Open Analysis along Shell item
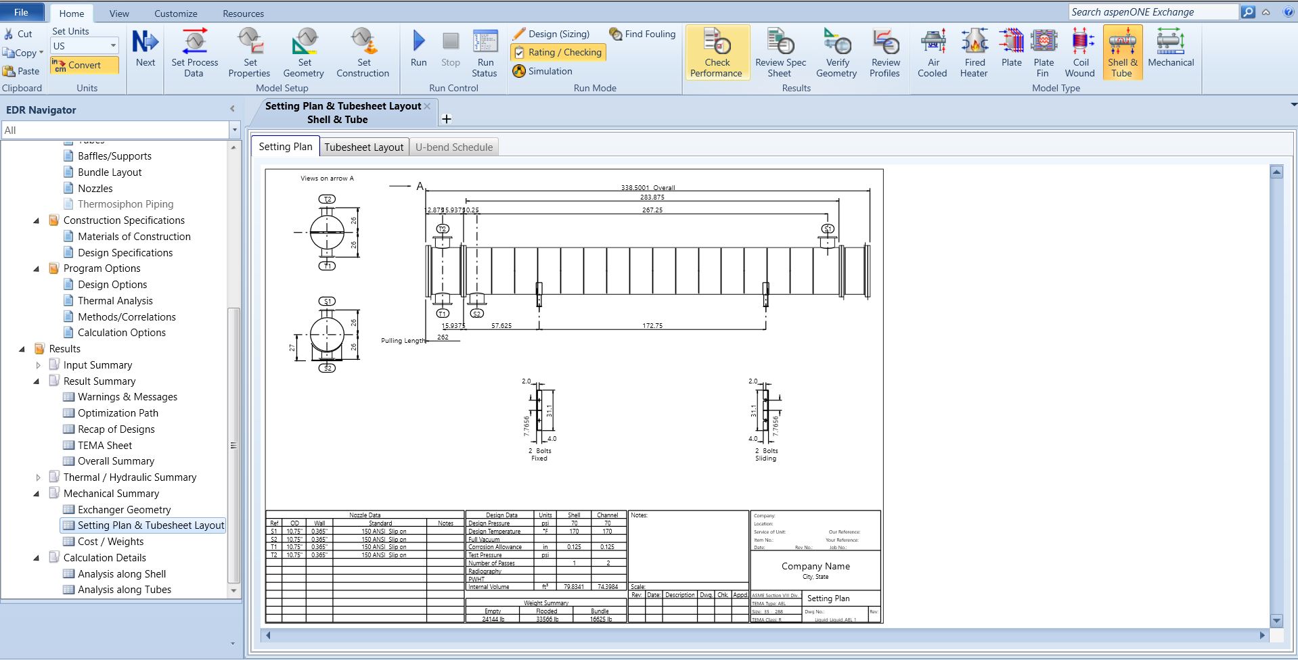The width and height of the screenshot is (1298, 660). 122,574
